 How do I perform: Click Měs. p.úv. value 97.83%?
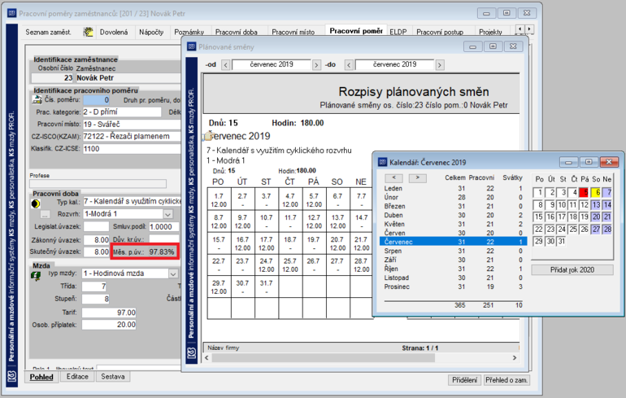pyautogui.click(x=162, y=252)
